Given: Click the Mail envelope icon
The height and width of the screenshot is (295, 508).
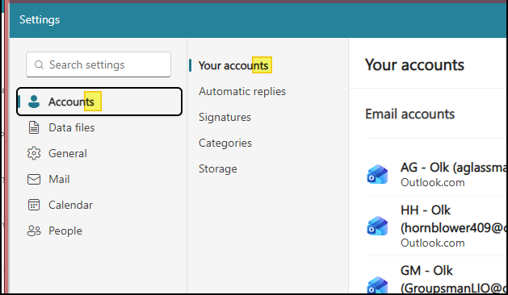Looking at the screenshot, I should 34,179.
